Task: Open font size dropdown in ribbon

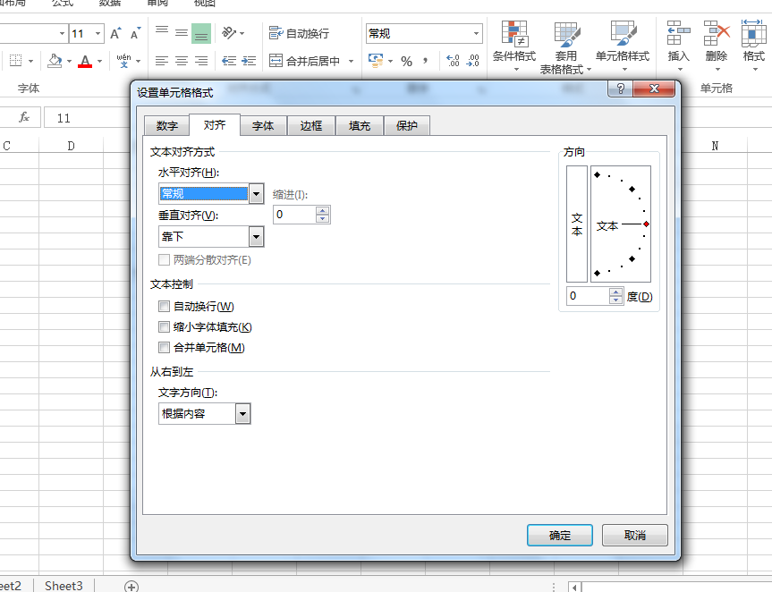Action: (98, 33)
